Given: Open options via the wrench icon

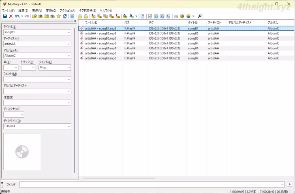Looking at the screenshot, I should click(x=199, y=16).
